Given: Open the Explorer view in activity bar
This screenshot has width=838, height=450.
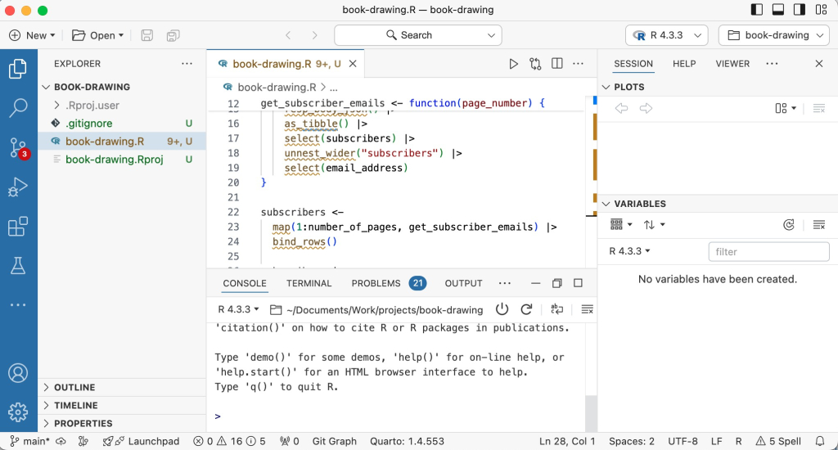Looking at the screenshot, I should coord(18,69).
